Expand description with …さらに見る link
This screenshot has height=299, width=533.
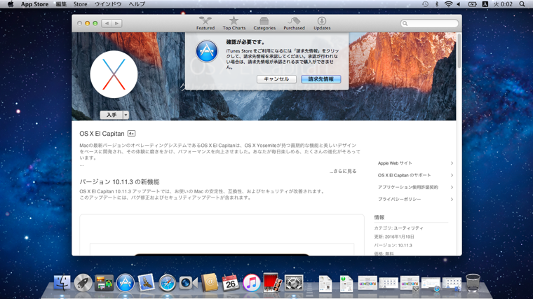click(343, 171)
